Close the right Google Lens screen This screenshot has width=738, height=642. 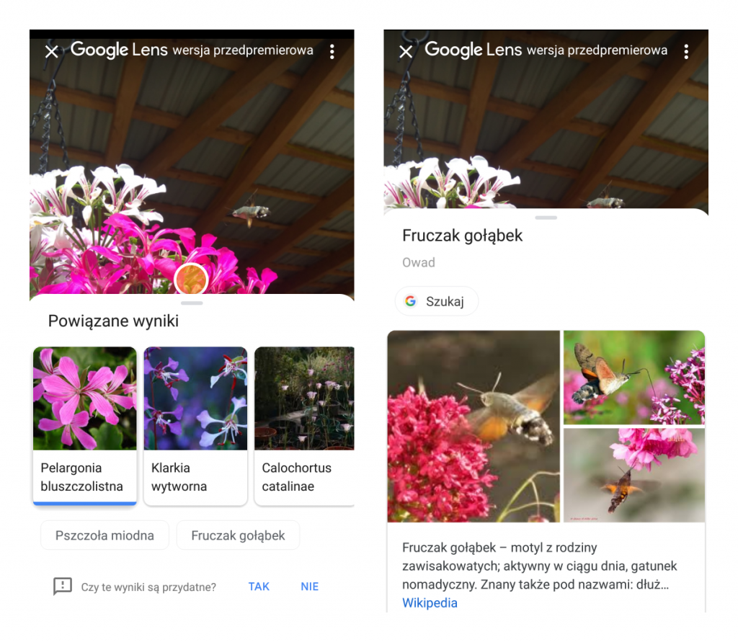point(406,51)
